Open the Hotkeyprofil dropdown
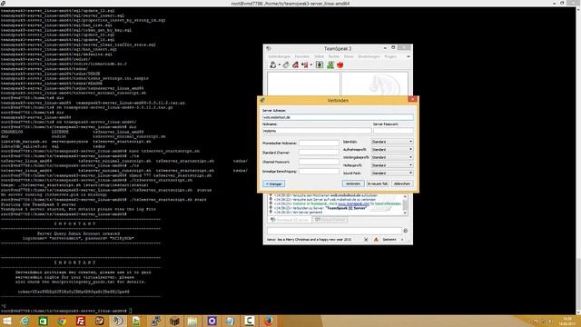The height and width of the screenshot is (327, 581). click(392, 165)
